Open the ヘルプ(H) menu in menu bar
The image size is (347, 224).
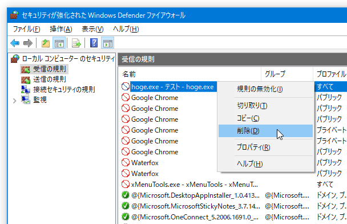pos(126,29)
